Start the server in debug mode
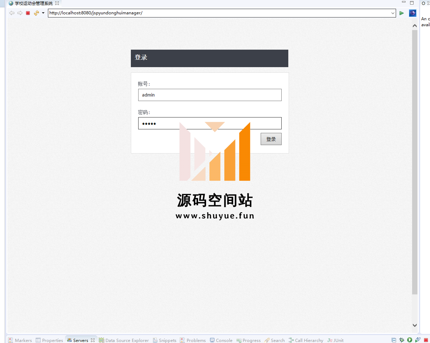Screen dimensions: 430x343 coord(402,340)
